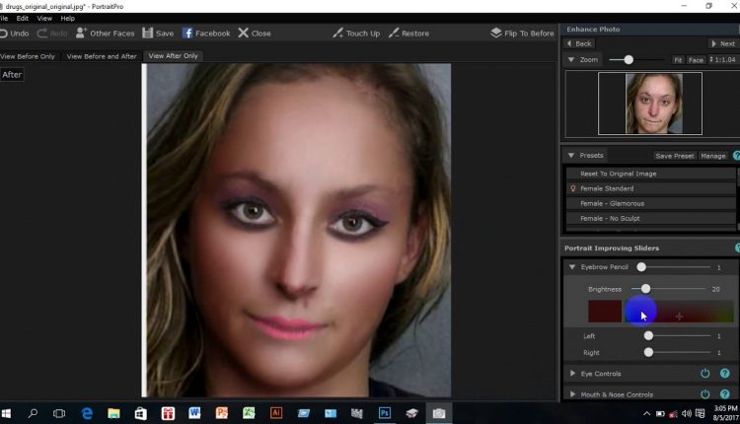Viewport: 740px width, 424px height.
Task: Collapse the Eyebrow Pencil section
Action: pyautogui.click(x=572, y=267)
